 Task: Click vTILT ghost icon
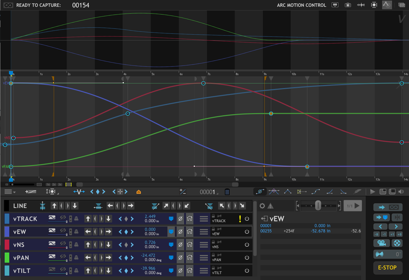click(x=76, y=271)
